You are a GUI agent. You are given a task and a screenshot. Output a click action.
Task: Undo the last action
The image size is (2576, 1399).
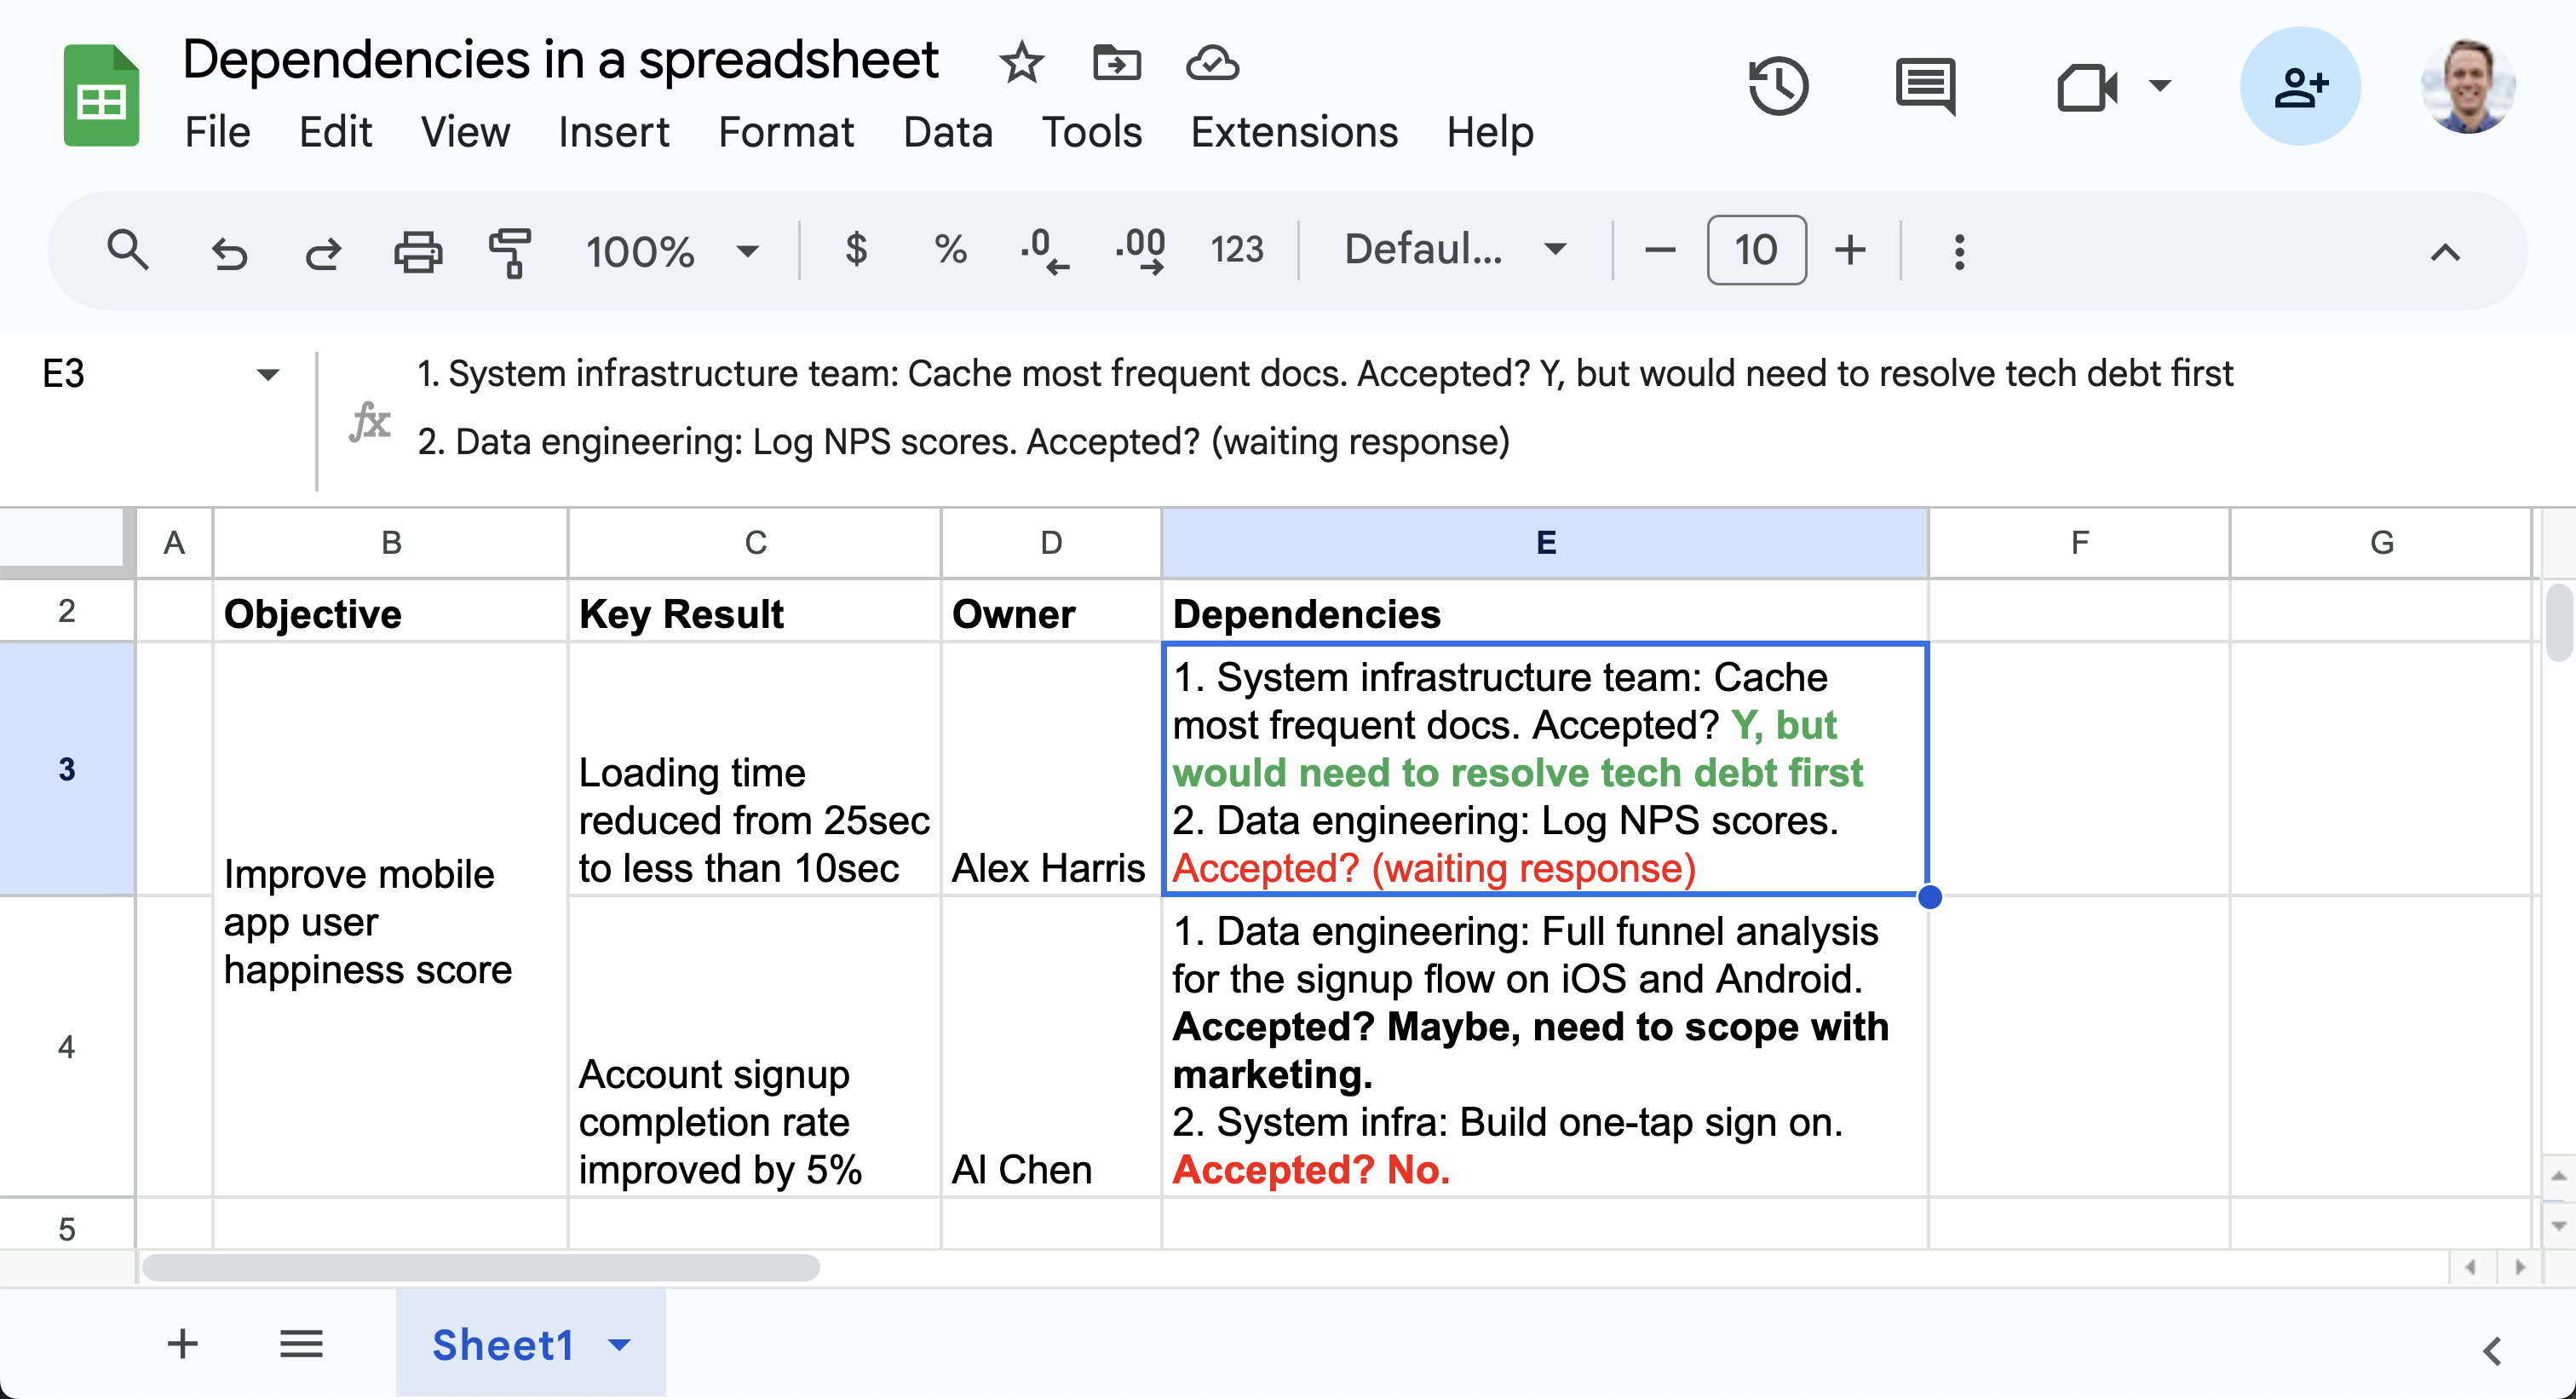pyautogui.click(x=230, y=253)
